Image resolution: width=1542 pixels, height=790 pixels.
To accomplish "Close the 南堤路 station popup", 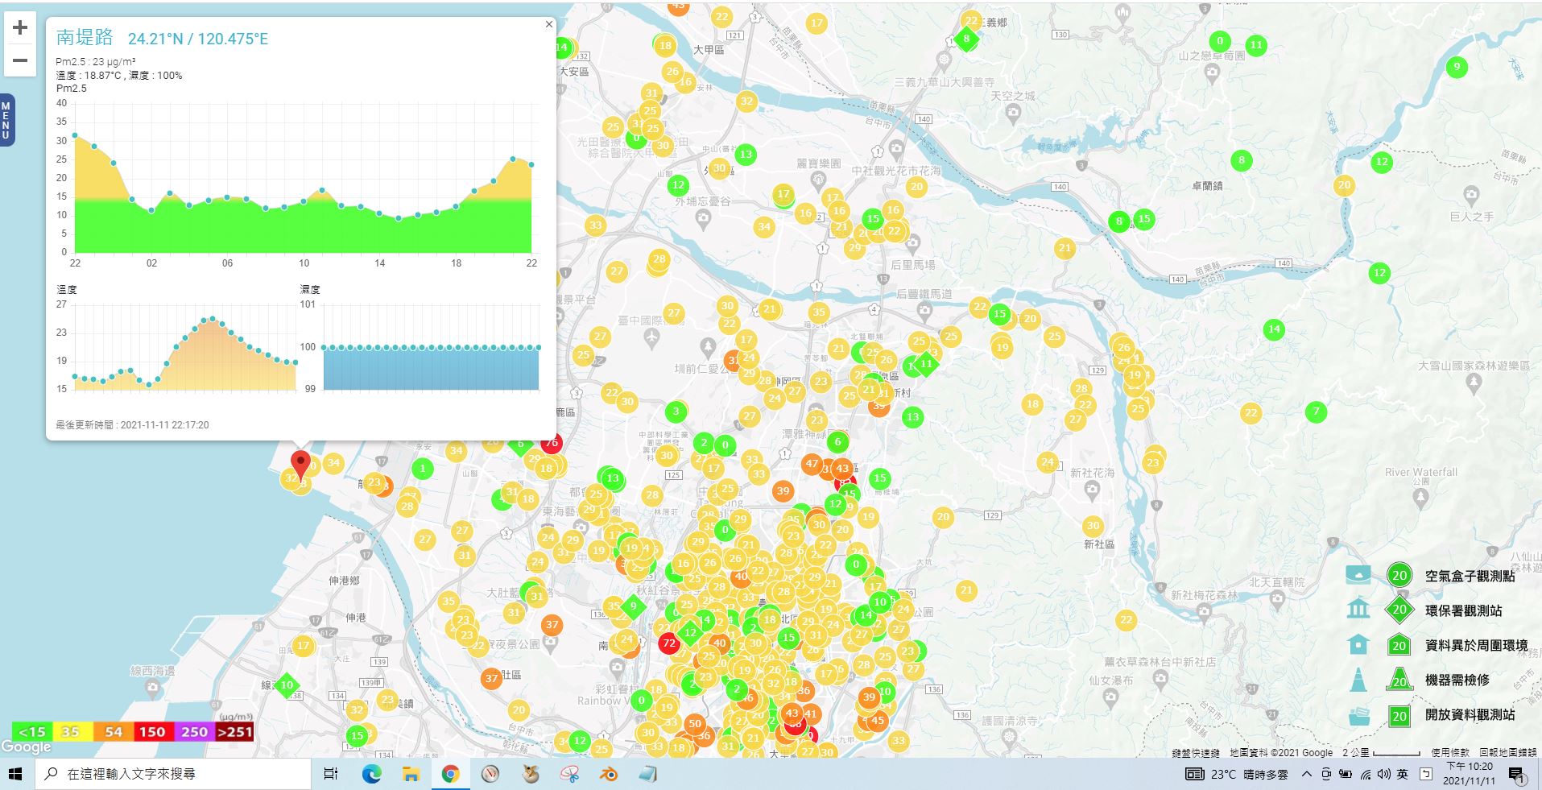I will [x=549, y=24].
